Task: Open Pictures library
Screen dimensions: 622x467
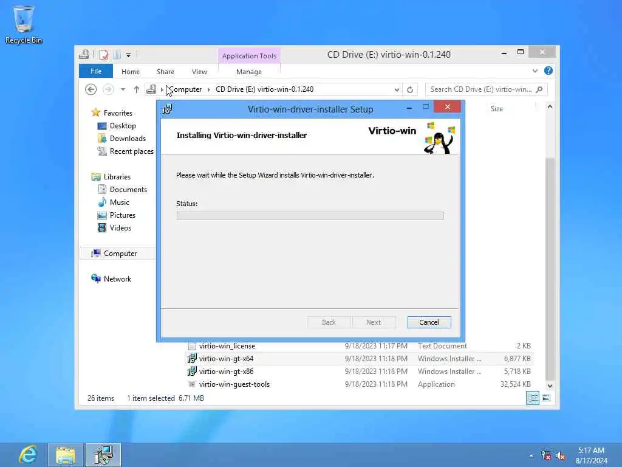Action: [x=122, y=215]
